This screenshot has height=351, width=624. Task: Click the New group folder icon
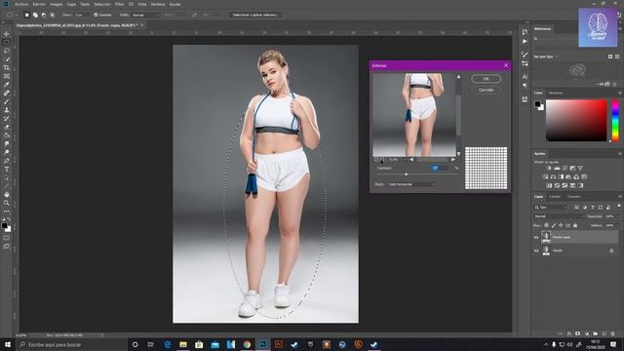point(596,333)
